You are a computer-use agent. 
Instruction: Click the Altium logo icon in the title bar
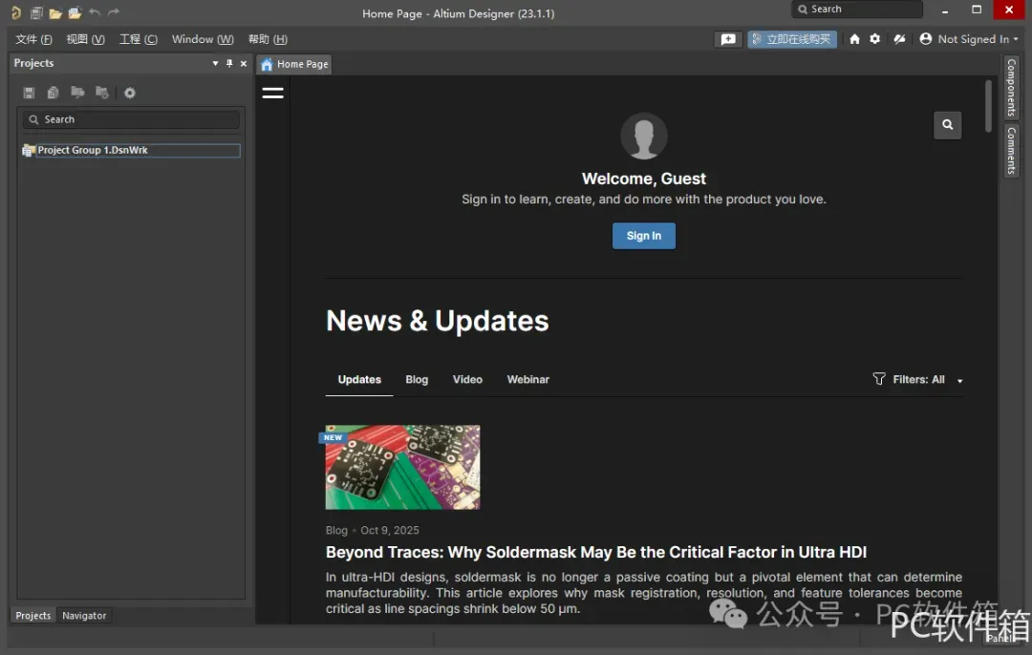coord(16,12)
